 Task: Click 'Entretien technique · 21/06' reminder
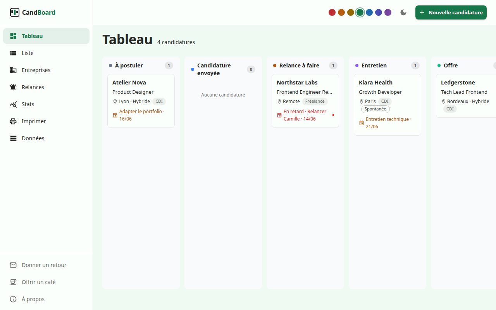(388, 123)
